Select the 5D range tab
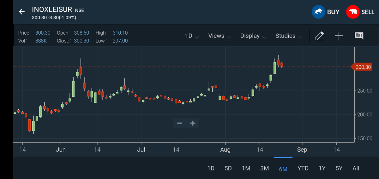 (x=228, y=168)
